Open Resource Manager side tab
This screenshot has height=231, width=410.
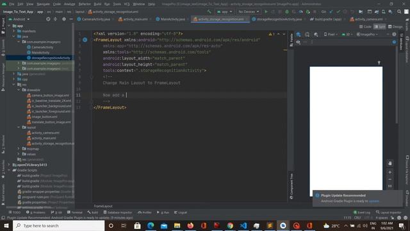pyautogui.click(x=3, y=77)
